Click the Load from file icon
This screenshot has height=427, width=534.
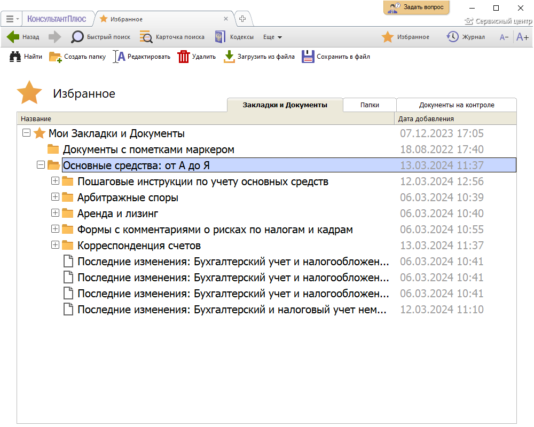[229, 57]
